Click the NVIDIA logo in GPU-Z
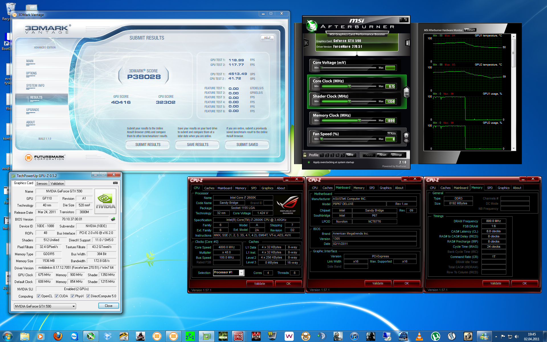The image size is (547, 342). [x=105, y=202]
